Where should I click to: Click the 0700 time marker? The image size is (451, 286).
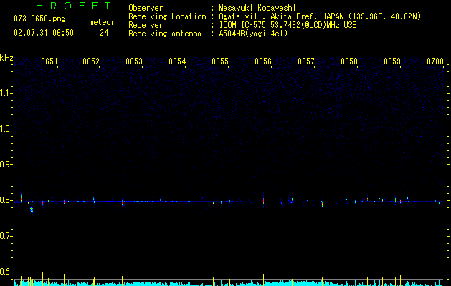point(435,61)
